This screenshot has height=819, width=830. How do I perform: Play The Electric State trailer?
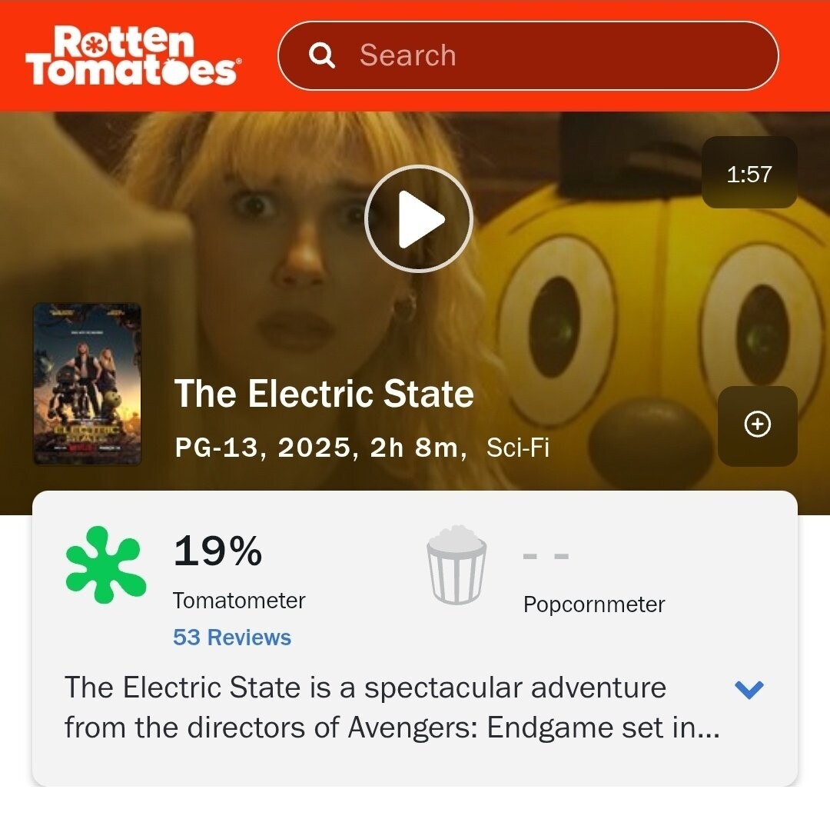point(418,219)
